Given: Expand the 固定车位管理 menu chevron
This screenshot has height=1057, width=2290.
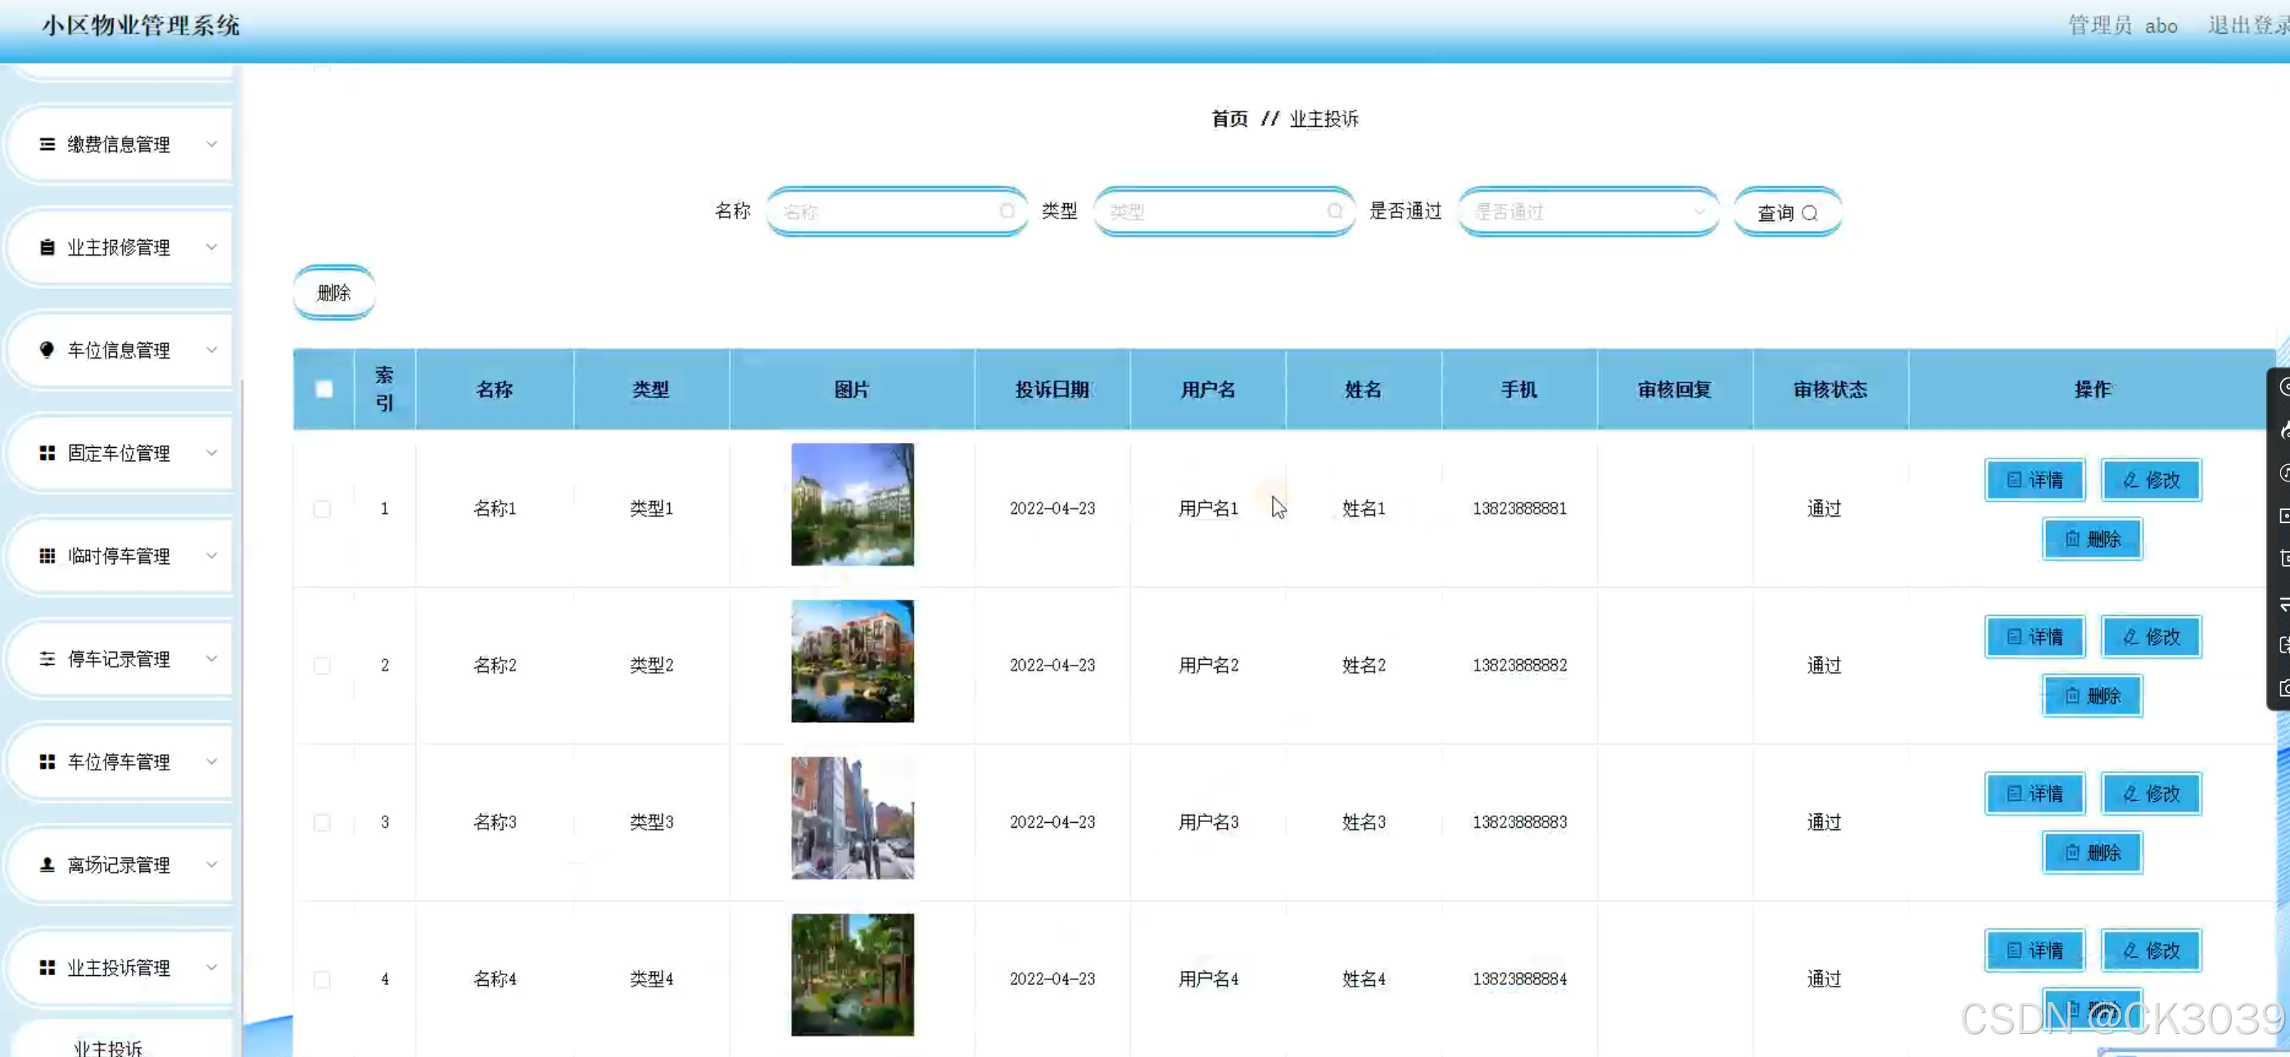Looking at the screenshot, I should [x=211, y=453].
